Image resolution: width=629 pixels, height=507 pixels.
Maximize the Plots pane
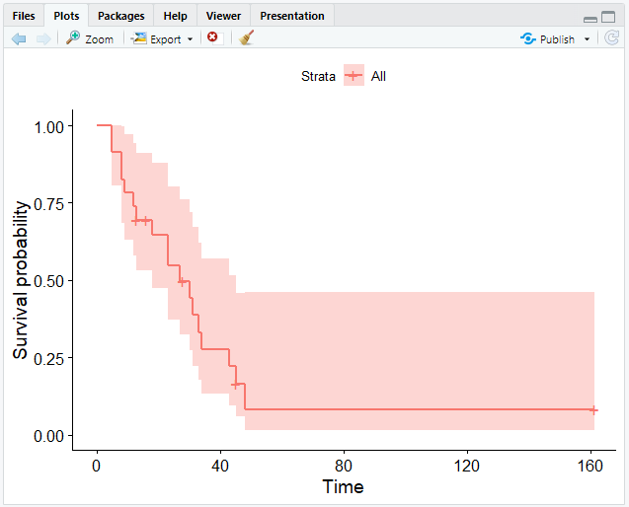click(x=606, y=18)
